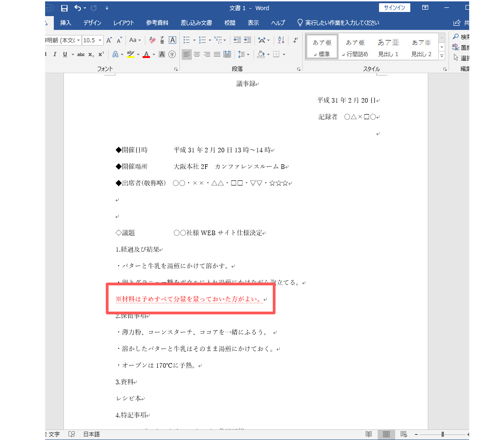Save the document with the floppy icon
The height and width of the screenshot is (440, 500).
(64, 8)
